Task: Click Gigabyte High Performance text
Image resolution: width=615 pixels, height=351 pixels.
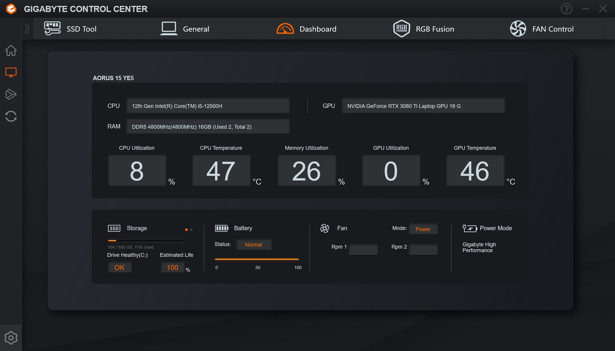Action: click(479, 247)
